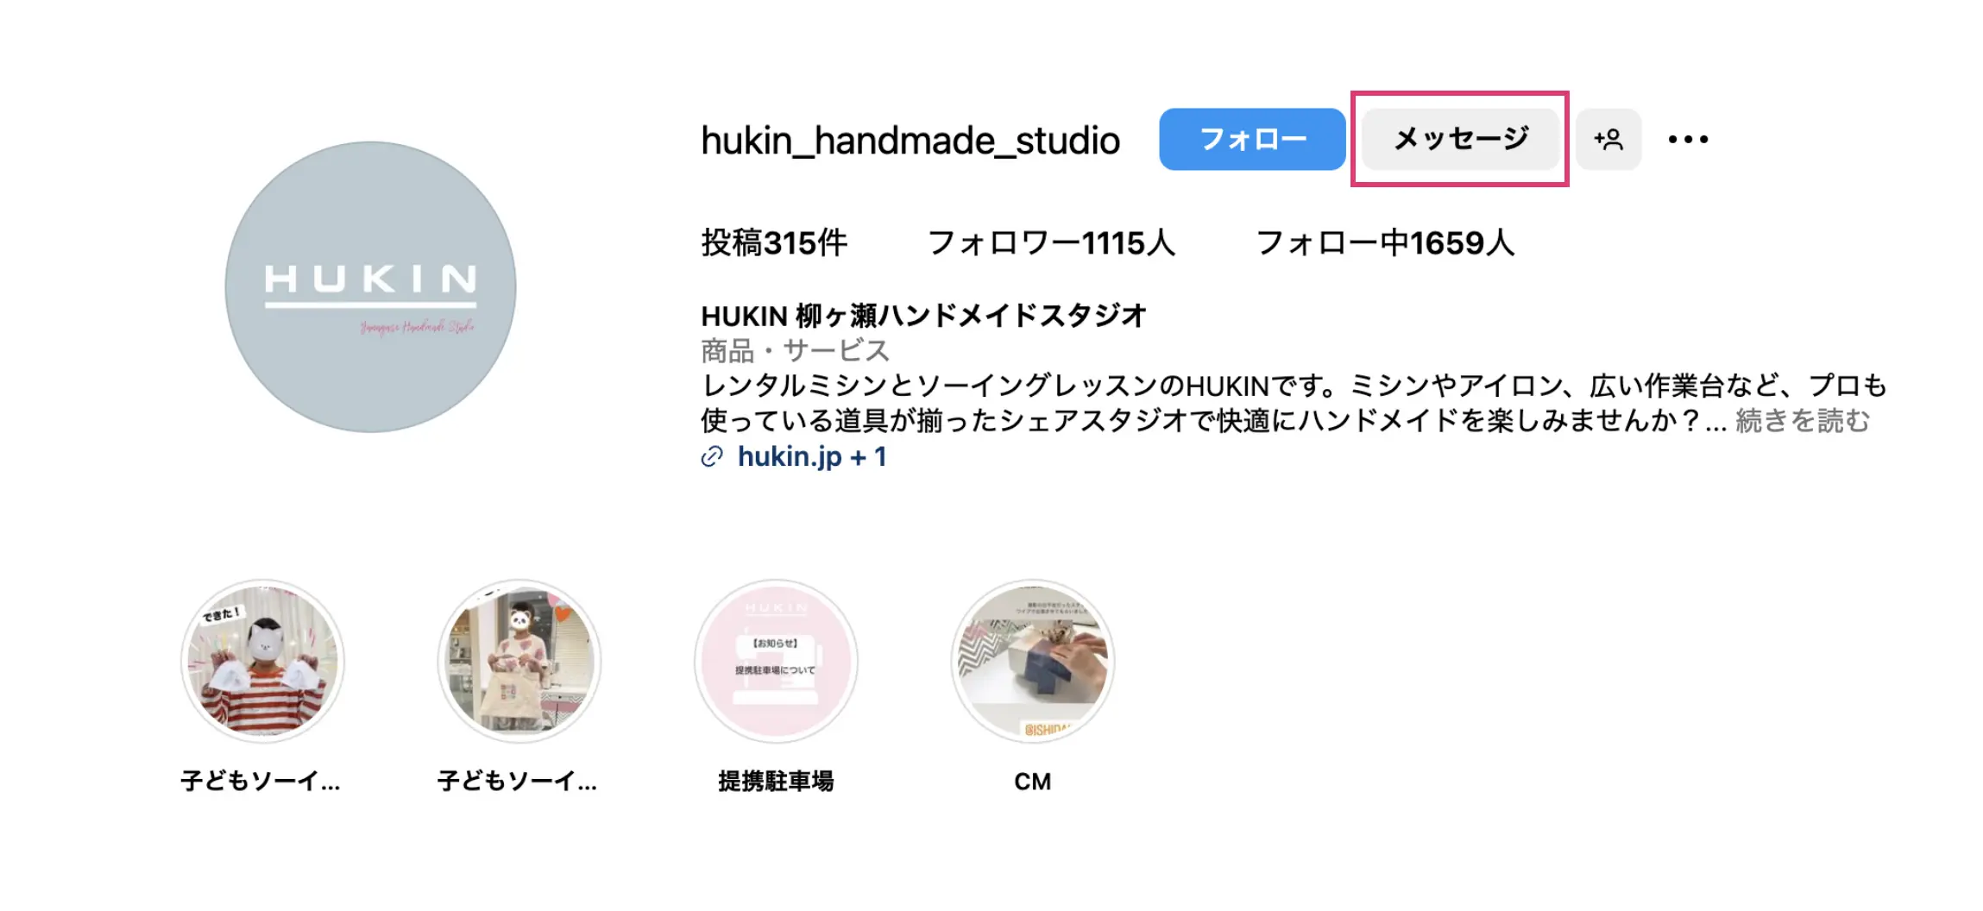Open the three-dot options menu
Image resolution: width=1983 pixels, height=911 pixels.
point(1688,139)
